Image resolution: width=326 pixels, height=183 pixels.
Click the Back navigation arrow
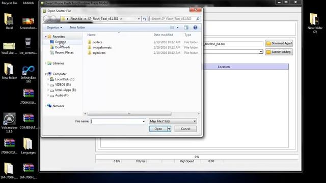pos(46,19)
